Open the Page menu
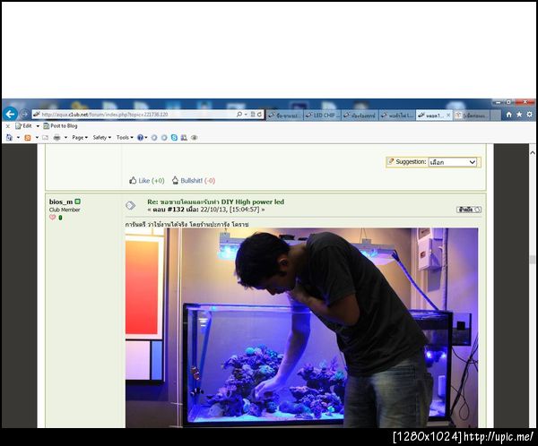Image resolution: width=538 pixels, height=446 pixels. click(x=80, y=137)
